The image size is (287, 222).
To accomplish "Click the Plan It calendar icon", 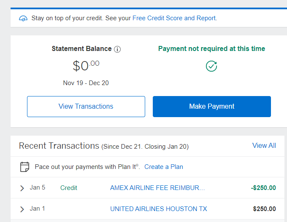I will [24, 167].
